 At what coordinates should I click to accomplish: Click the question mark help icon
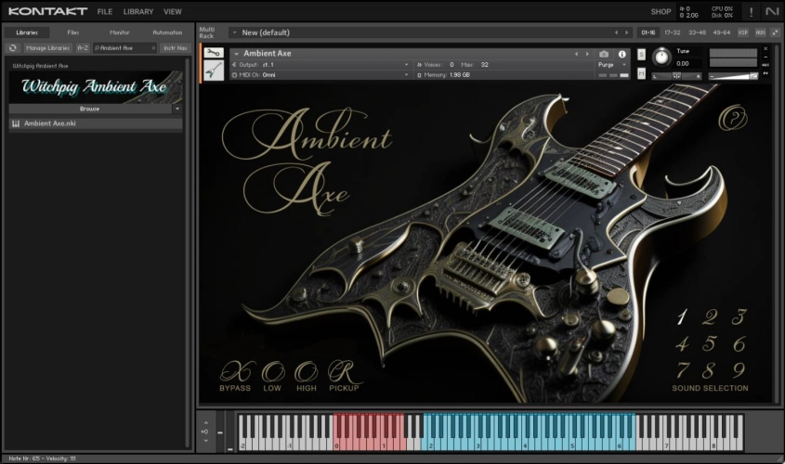pos(733,118)
